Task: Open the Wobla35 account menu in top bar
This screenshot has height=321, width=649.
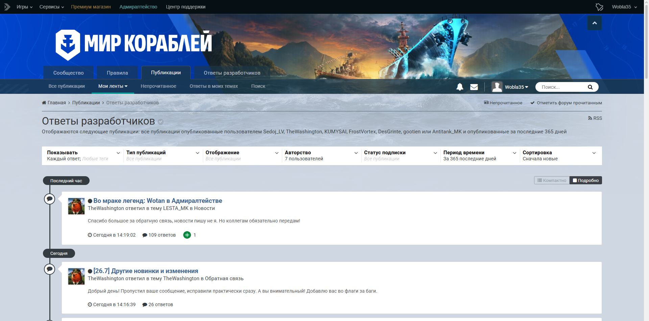Action: pos(624,7)
